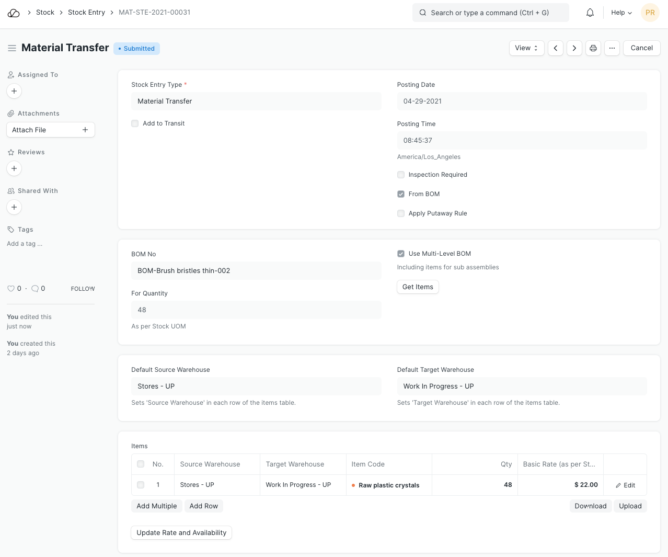
Task: Go to Stock Entry breadcrumb
Action: [86, 13]
